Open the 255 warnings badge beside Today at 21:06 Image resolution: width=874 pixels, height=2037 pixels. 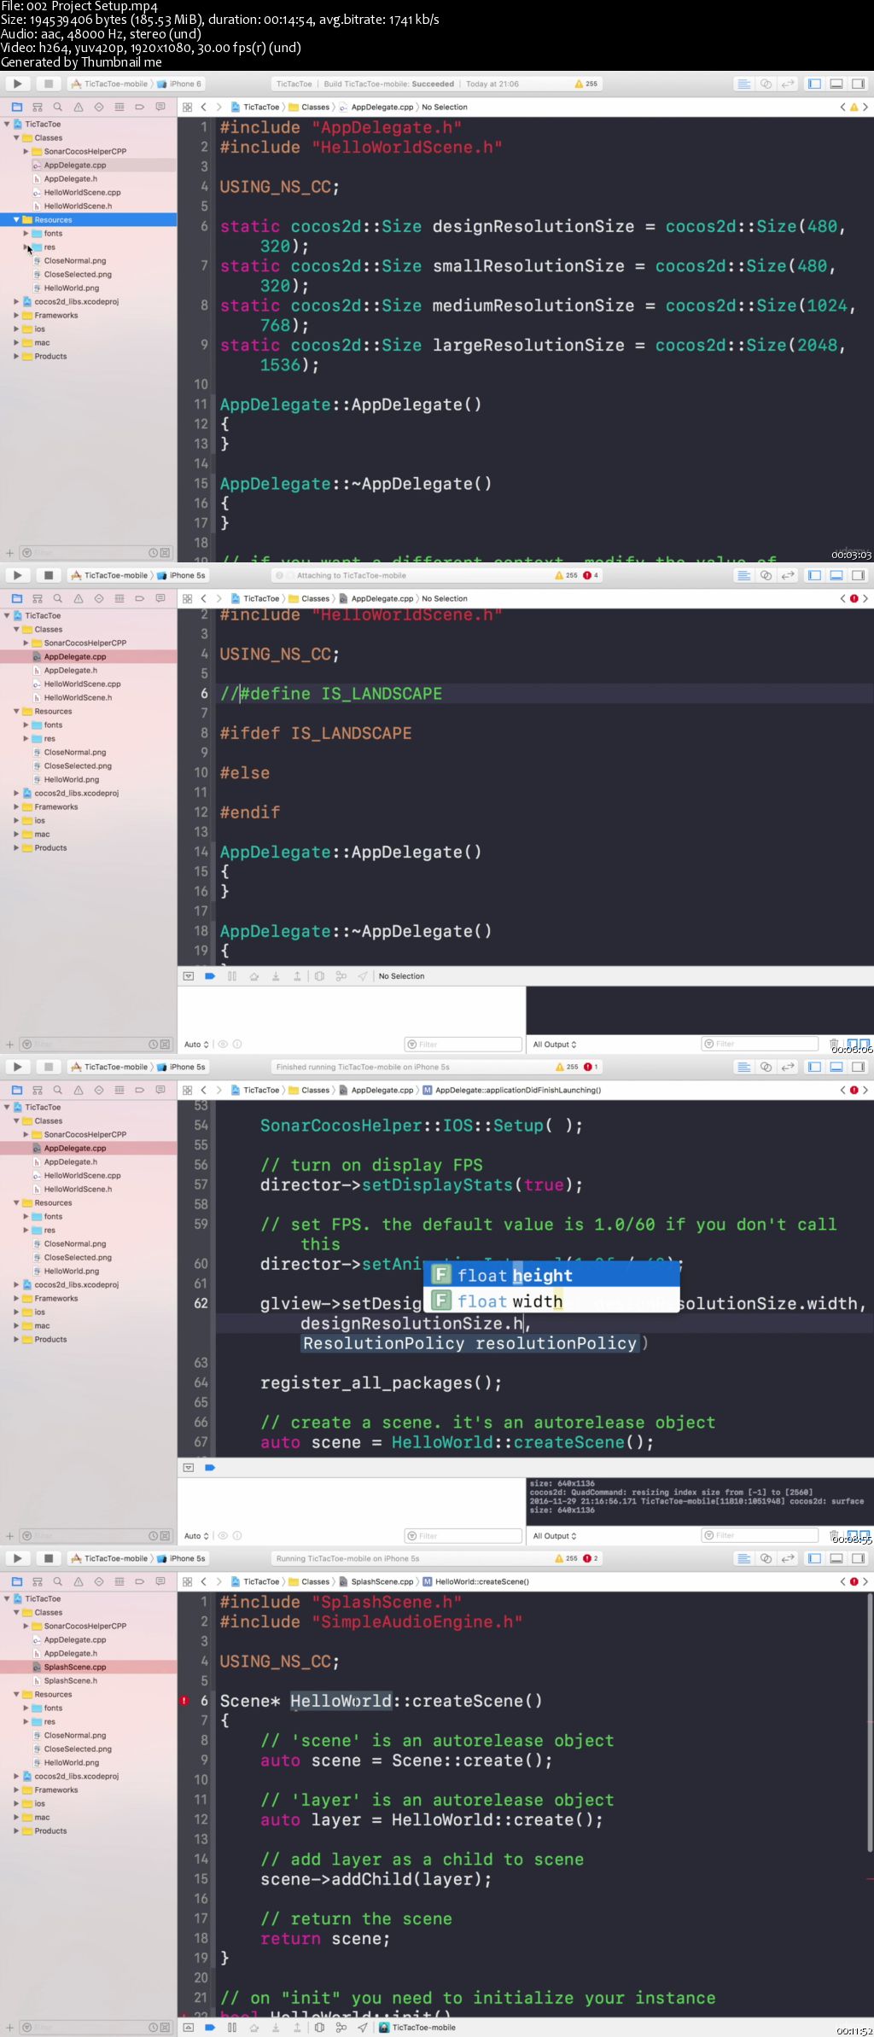586,84
